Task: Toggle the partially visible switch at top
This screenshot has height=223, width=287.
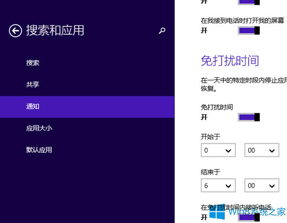Action: click(249, 2)
